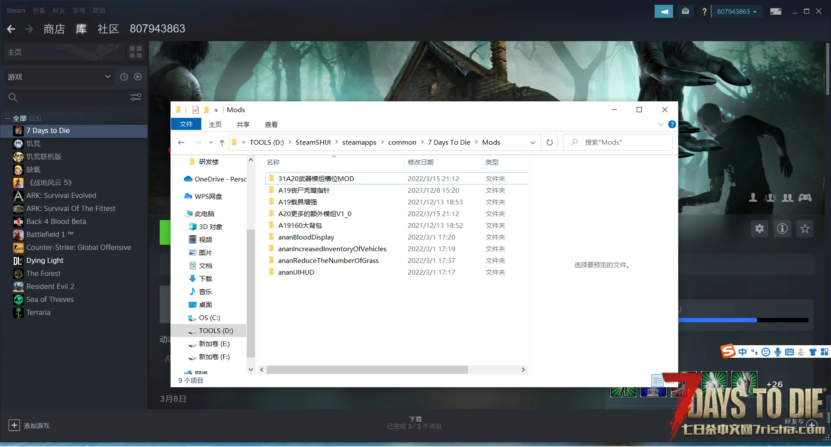Select folder 31A20武器模组槽位MOD
Viewport: 831px width, 447px height.
(316, 179)
